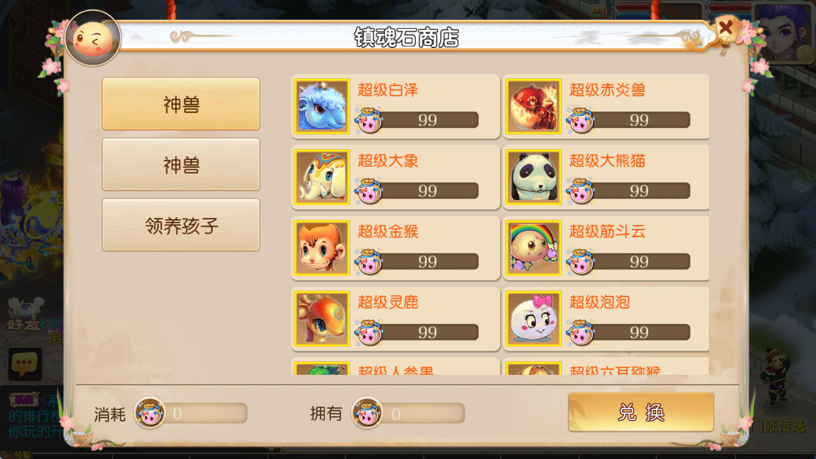Image resolution: width=816 pixels, height=459 pixels.
Task: Click the 兑换 exchange button
Action: (641, 412)
